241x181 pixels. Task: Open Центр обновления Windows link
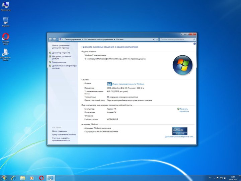click(x=64, y=134)
